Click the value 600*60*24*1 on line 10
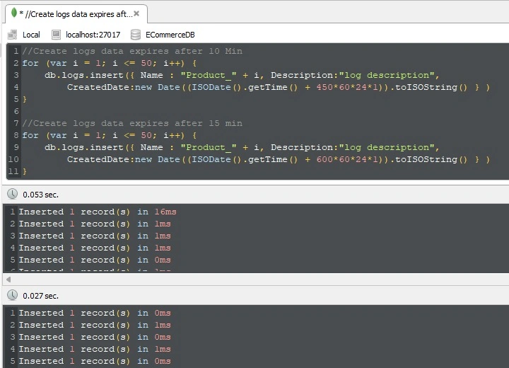The height and width of the screenshot is (368, 509). [347, 159]
